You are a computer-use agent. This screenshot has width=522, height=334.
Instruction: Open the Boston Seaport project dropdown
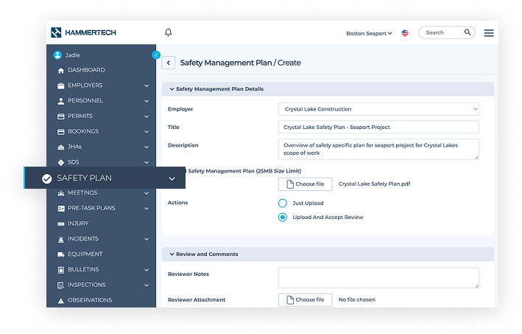tap(369, 33)
